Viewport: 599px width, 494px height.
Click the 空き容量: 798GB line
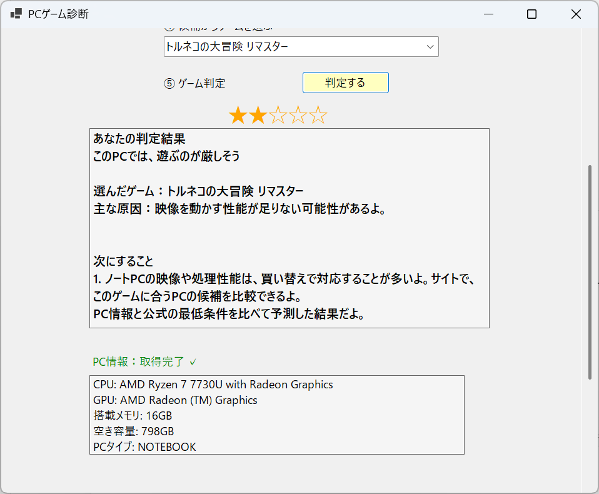coord(134,431)
